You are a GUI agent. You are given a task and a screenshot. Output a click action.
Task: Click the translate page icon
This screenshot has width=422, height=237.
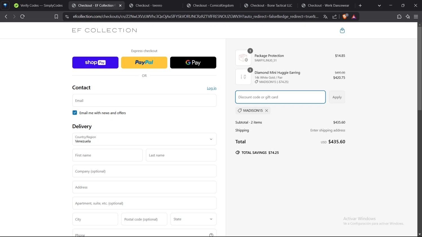coord(325,17)
